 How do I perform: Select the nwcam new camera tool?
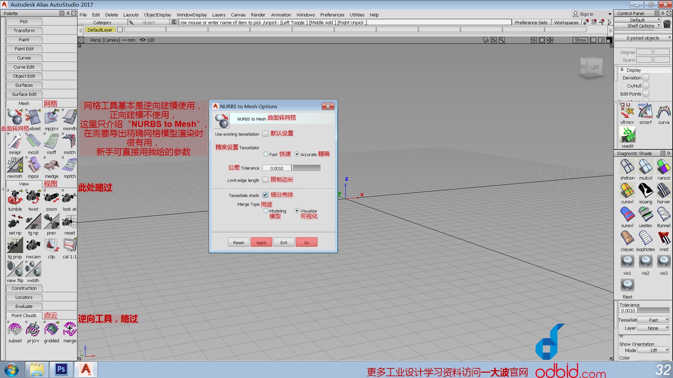click(x=33, y=245)
